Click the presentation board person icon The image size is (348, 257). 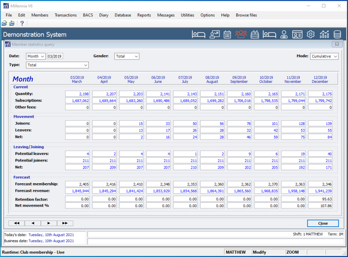(x=214, y=34)
